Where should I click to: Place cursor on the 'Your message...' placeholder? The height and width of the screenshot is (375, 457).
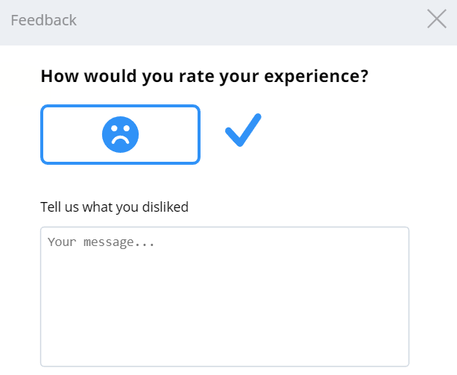pos(101,242)
